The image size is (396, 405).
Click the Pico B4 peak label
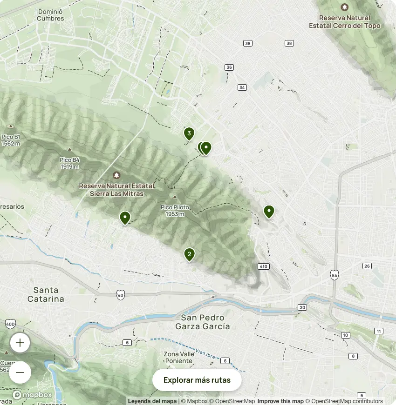(x=69, y=163)
